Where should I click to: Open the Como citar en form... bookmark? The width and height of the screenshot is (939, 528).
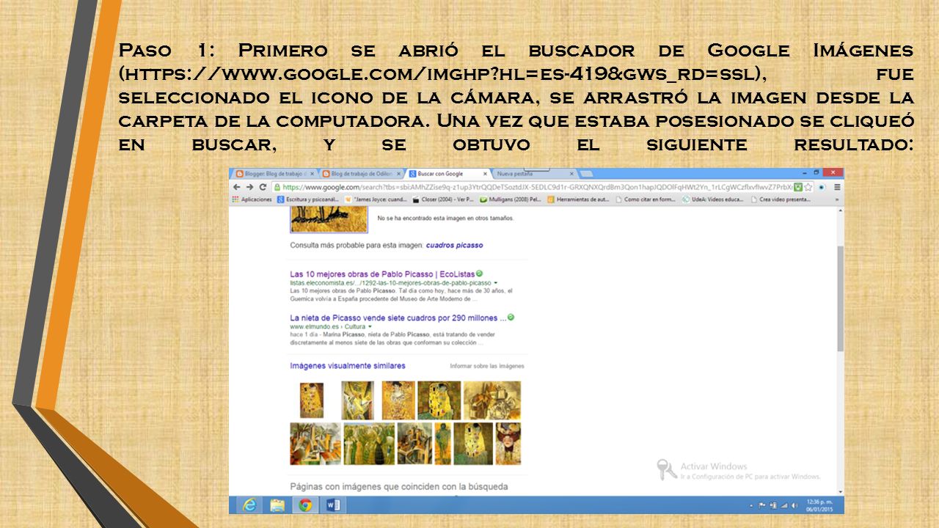pos(646,199)
